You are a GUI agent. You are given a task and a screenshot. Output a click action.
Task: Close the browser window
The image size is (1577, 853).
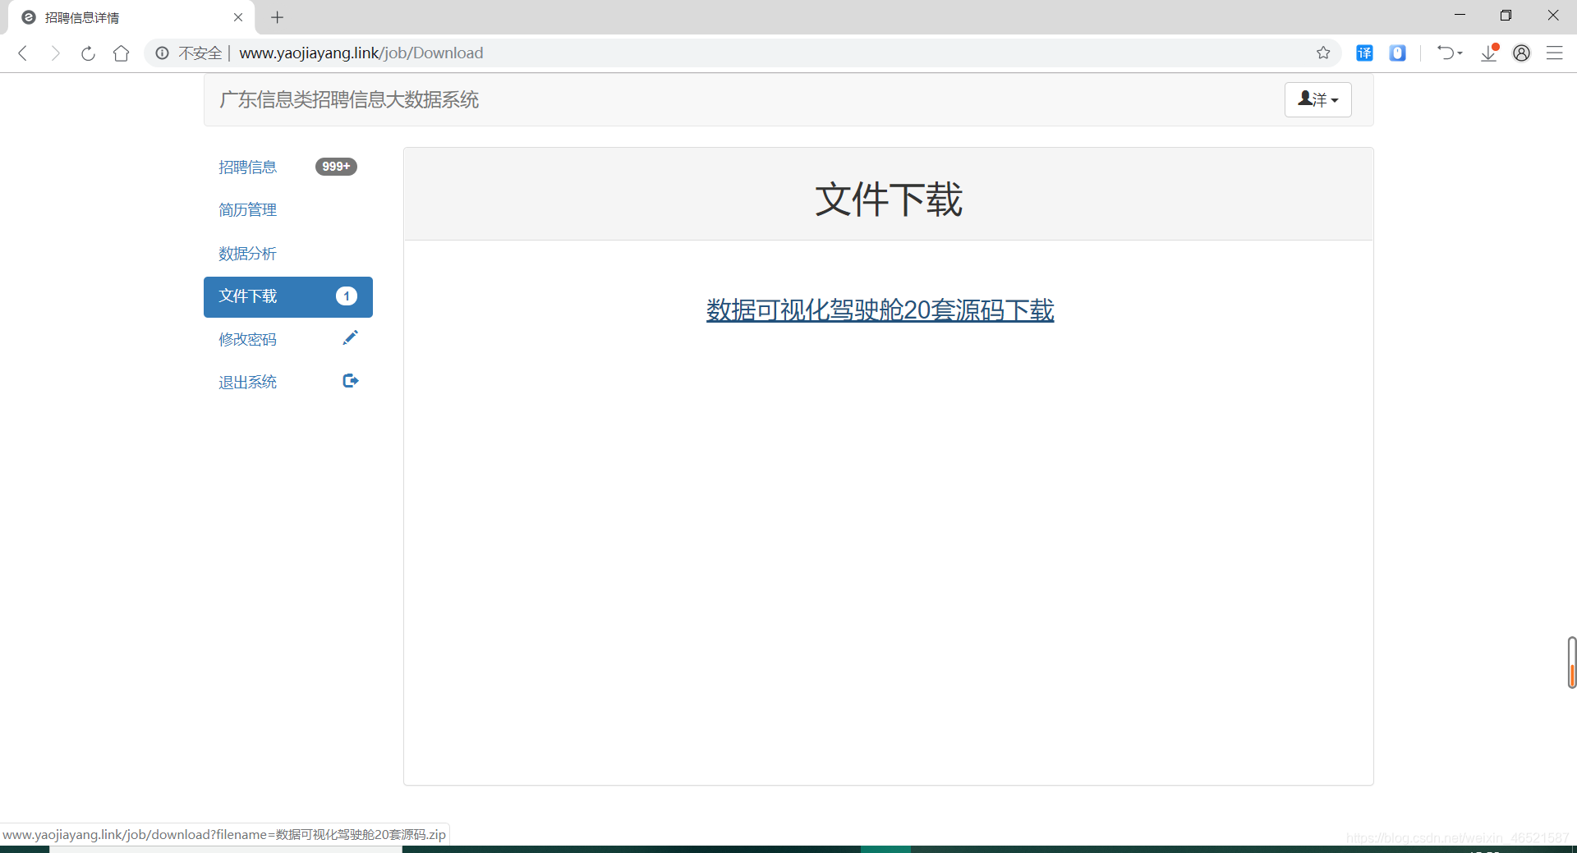[x=1552, y=16]
